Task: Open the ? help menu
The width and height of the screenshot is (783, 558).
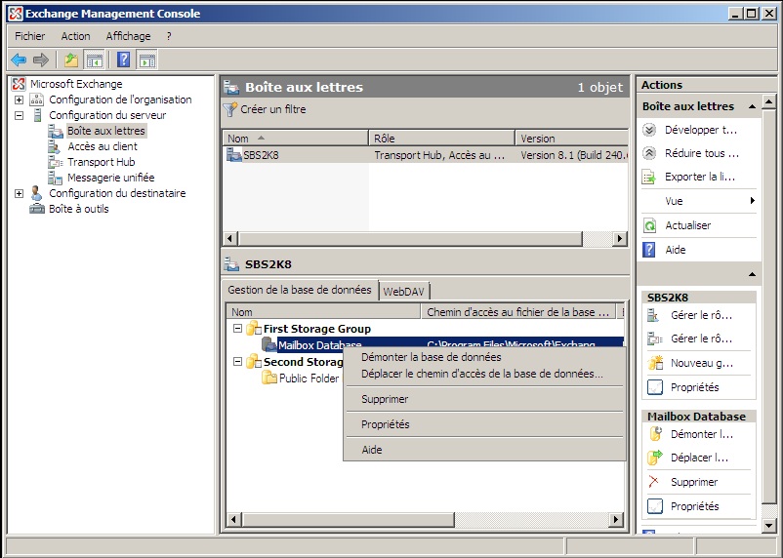Action: click(169, 36)
